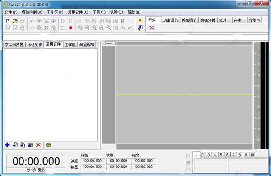The width and height of the screenshot is (271, 176).
Task: Switch to the 标记列表 tab
Action: [x=35, y=45]
